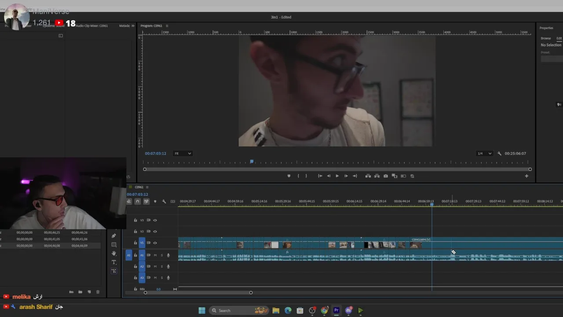Toggle A1 source patching button

(129, 255)
